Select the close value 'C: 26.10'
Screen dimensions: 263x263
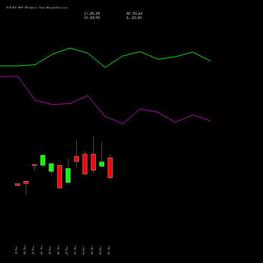click(92, 14)
